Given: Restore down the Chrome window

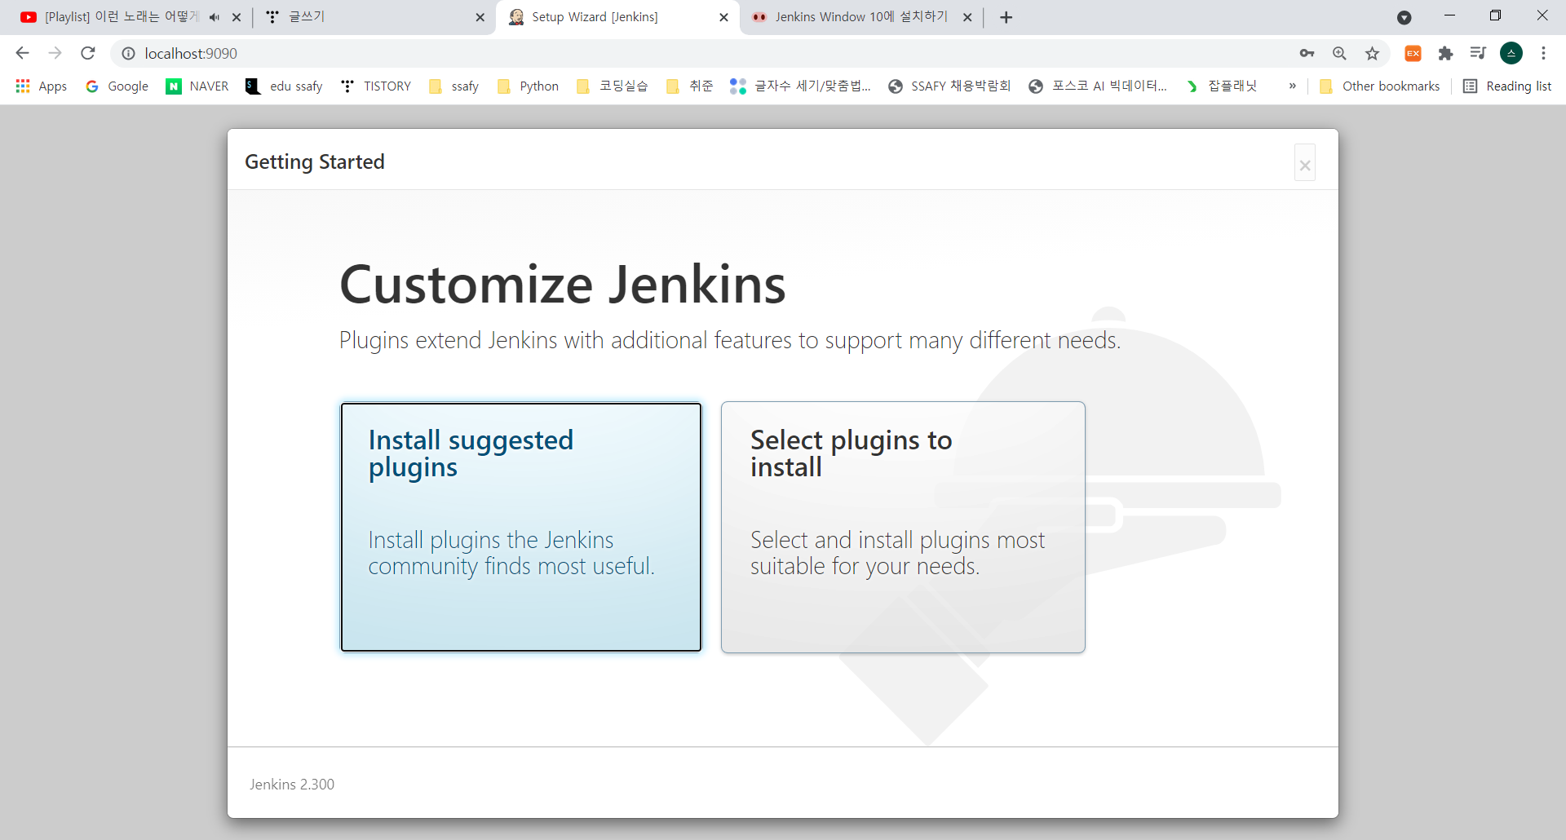Looking at the screenshot, I should tap(1495, 15).
